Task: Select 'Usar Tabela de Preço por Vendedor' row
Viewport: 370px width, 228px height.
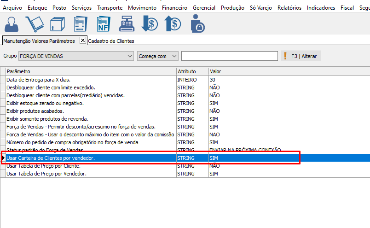Action: [x=46, y=174]
